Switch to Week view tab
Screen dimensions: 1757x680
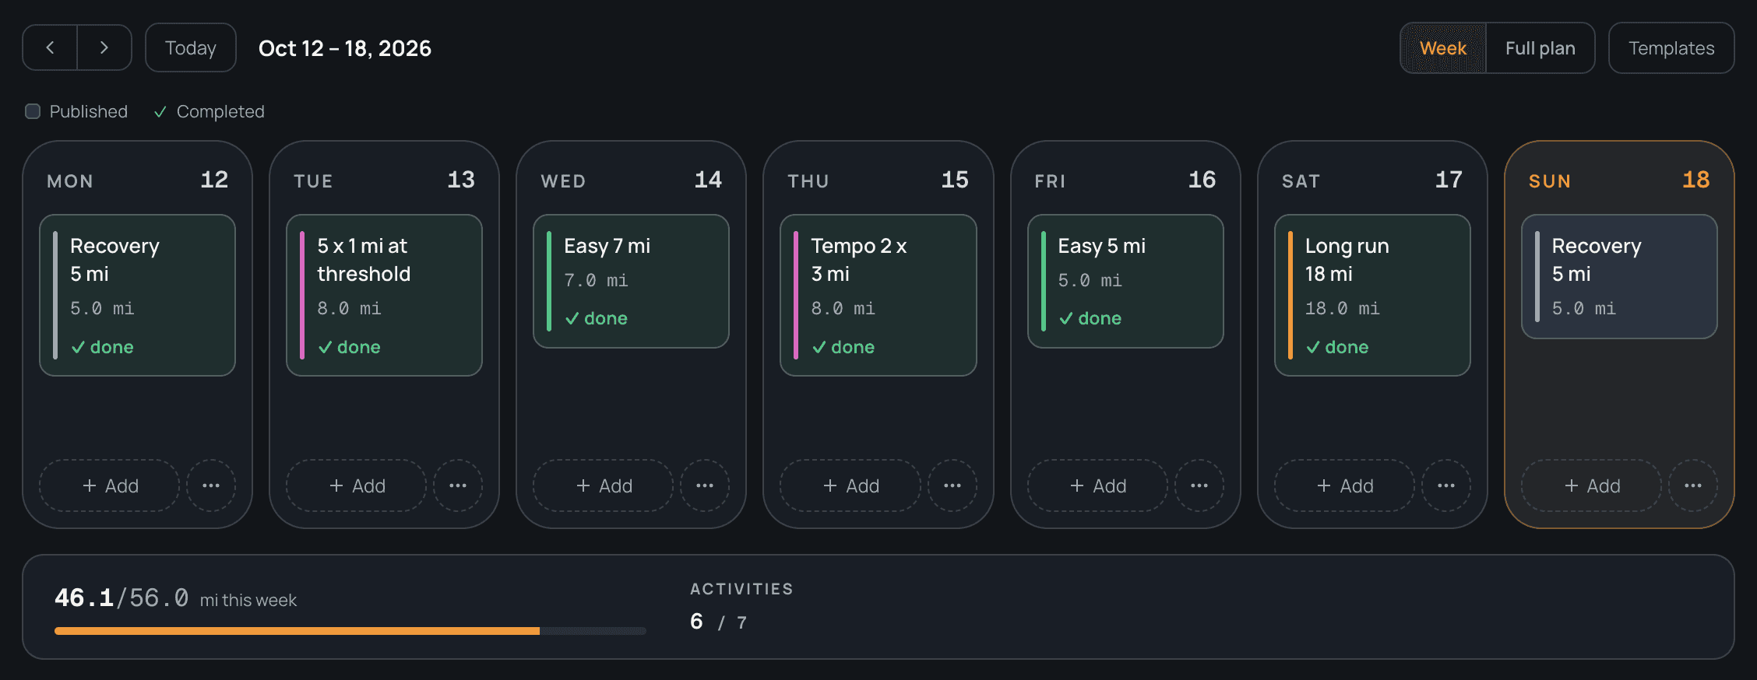(1443, 48)
